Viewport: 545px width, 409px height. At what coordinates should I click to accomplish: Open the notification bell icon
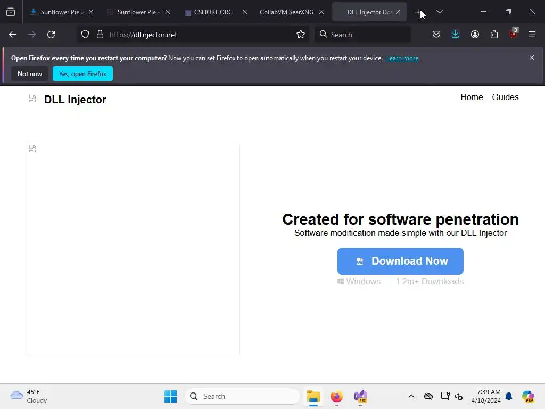[x=509, y=396]
